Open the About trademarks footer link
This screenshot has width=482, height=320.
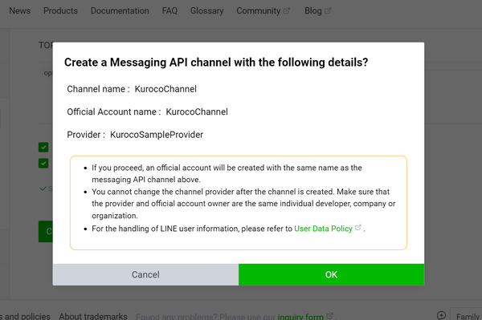coord(93,316)
